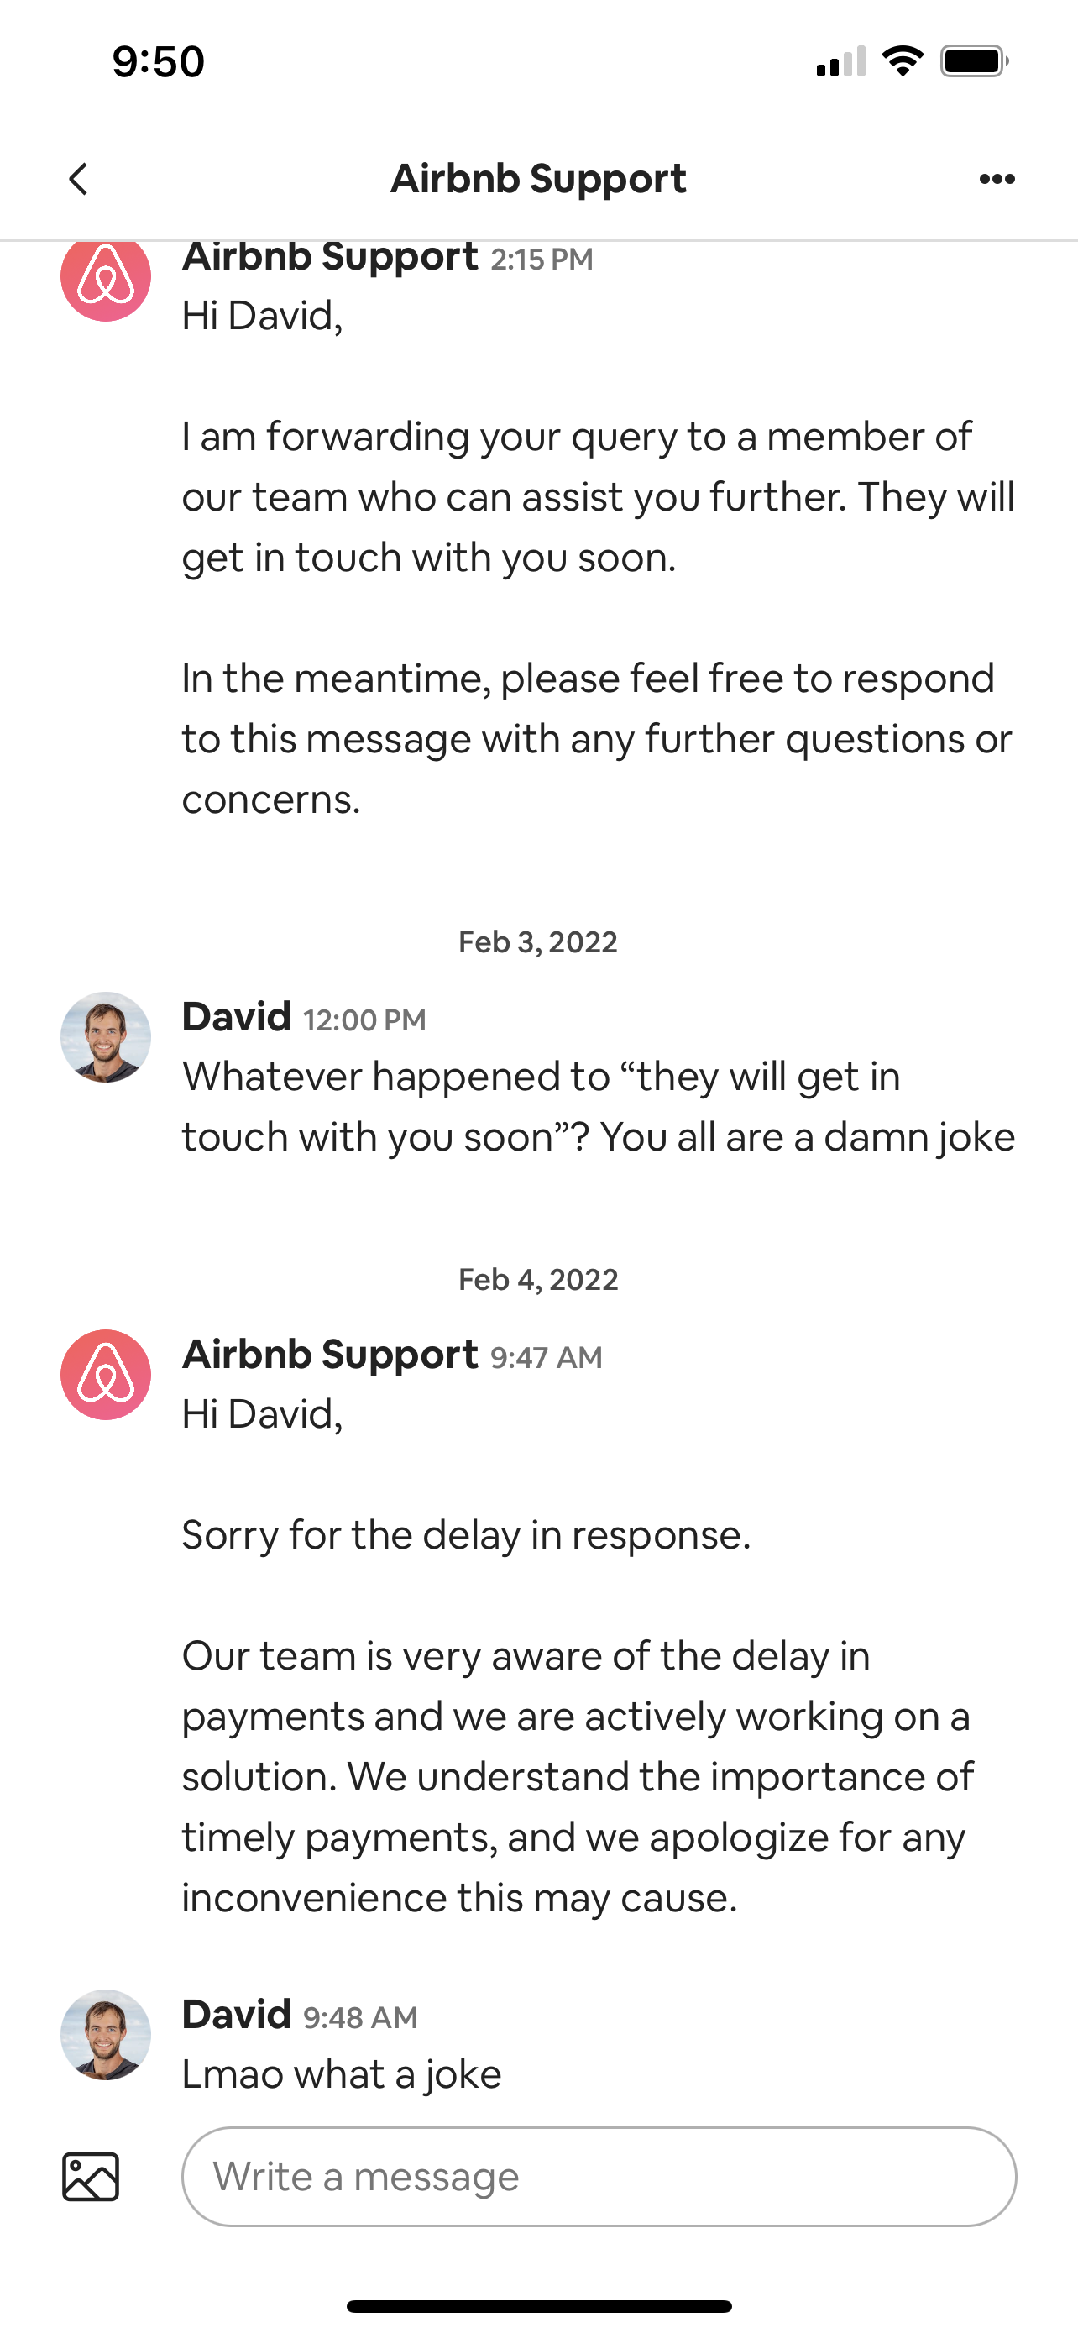The height and width of the screenshot is (2333, 1078).
Task: Tap the 9:50 clock in the status bar
Action: coord(159,61)
